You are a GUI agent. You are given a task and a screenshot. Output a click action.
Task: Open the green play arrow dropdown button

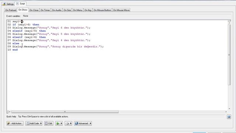click(59, 123)
